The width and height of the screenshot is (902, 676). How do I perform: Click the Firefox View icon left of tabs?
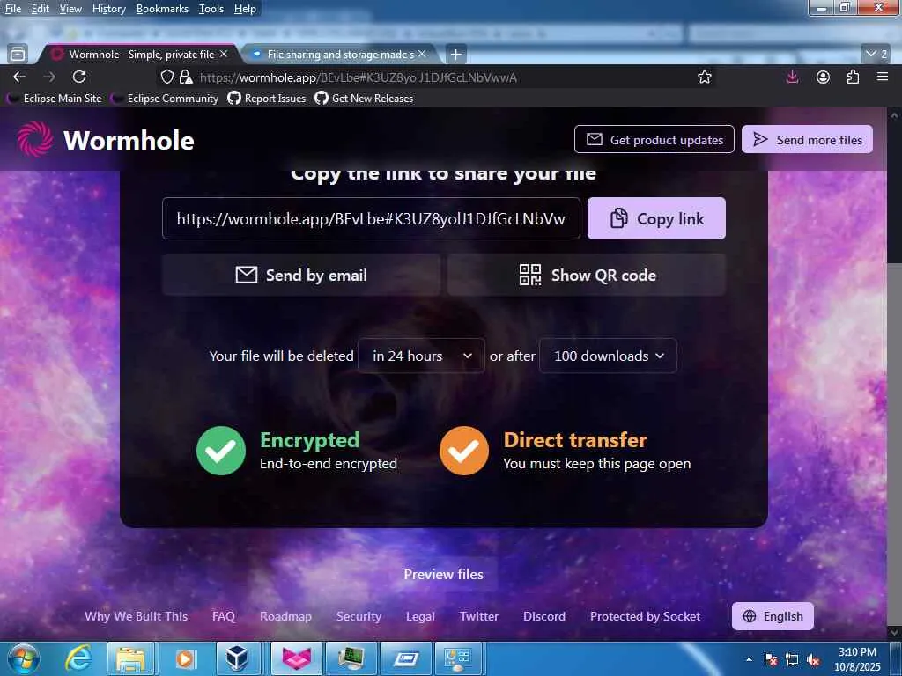click(18, 54)
